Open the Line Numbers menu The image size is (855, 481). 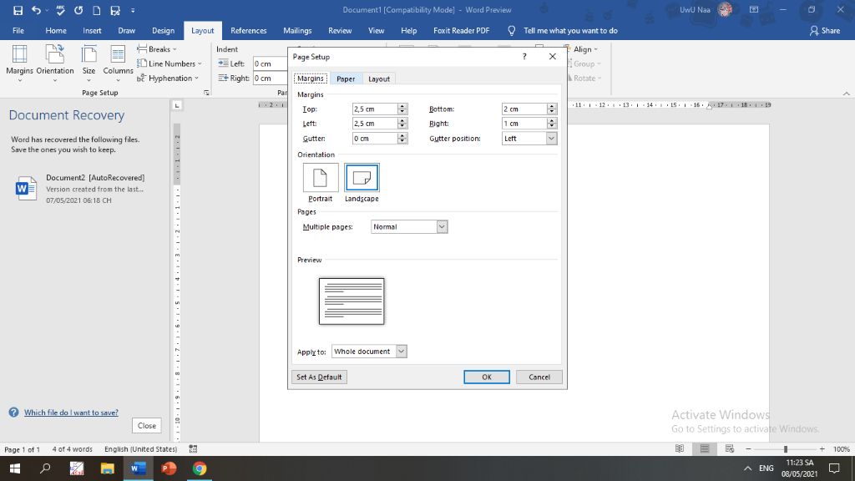click(169, 63)
